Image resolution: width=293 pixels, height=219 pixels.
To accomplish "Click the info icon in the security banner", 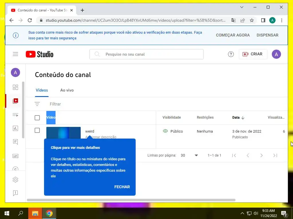I will click(x=16, y=35).
